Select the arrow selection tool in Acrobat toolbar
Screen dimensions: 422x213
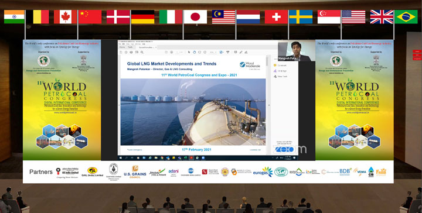189,53
